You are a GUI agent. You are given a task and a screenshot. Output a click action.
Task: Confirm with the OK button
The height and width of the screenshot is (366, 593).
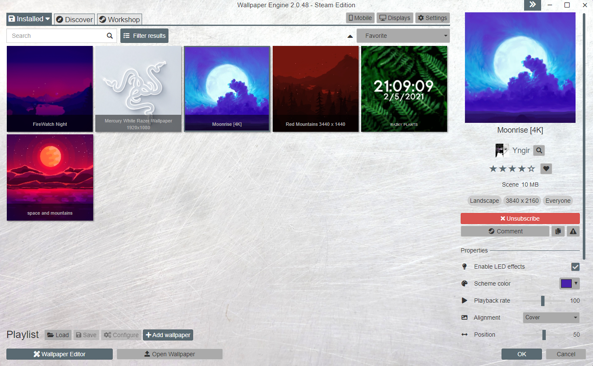tap(522, 354)
